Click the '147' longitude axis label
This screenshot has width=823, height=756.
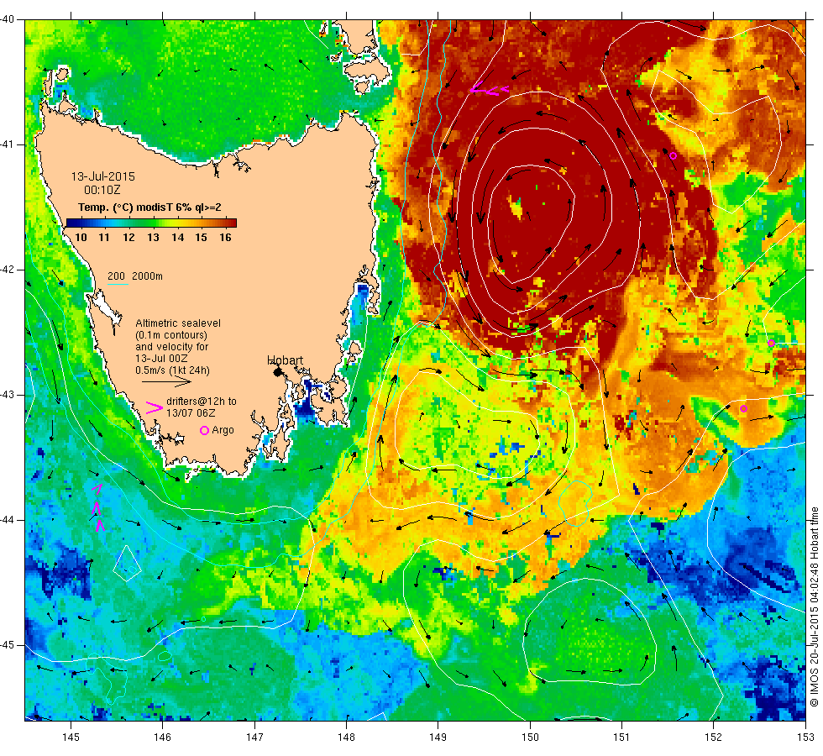pos(254,738)
